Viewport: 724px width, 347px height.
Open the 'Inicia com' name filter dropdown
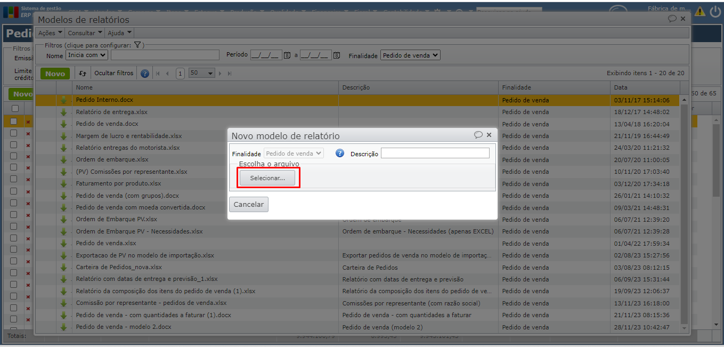tap(87, 55)
